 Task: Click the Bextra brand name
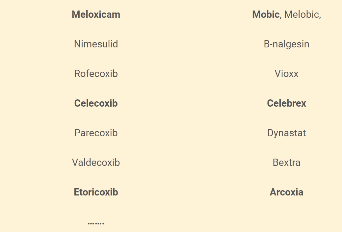coord(286,163)
